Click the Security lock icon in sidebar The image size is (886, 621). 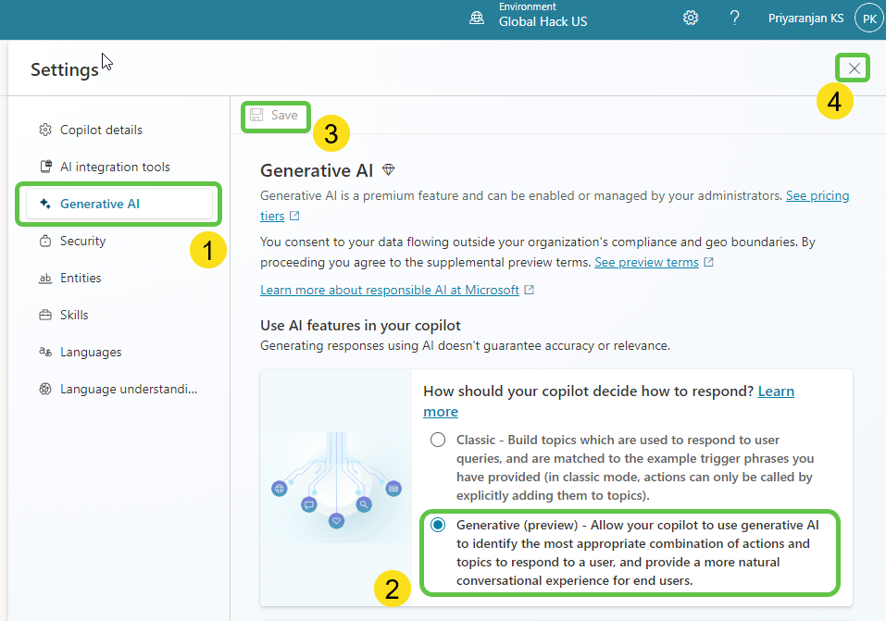pyautogui.click(x=45, y=242)
